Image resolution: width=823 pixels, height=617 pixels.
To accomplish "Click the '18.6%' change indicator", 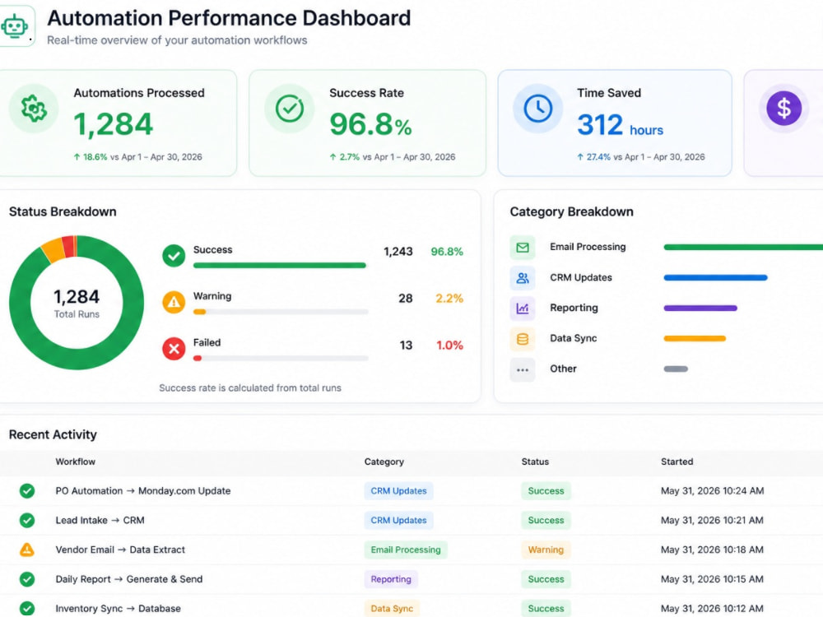I will click(91, 157).
